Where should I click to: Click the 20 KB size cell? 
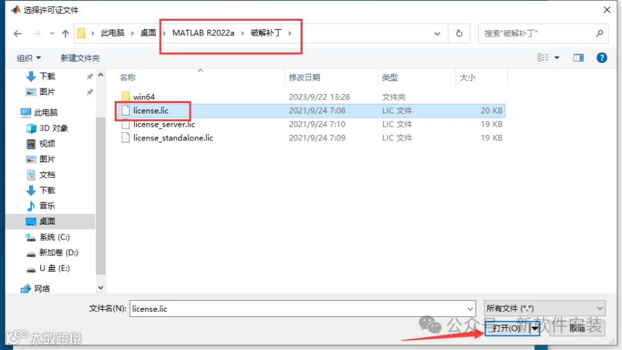point(491,111)
